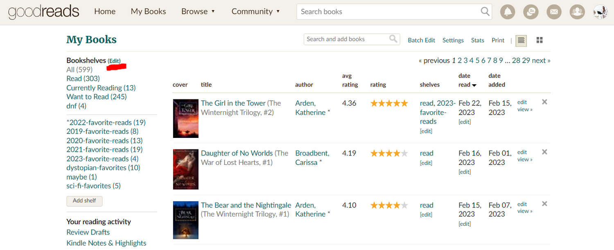Edit your bookshelves list
Viewport: 614px width, 250px height.
pyautogui.click(x=114, y=61)
